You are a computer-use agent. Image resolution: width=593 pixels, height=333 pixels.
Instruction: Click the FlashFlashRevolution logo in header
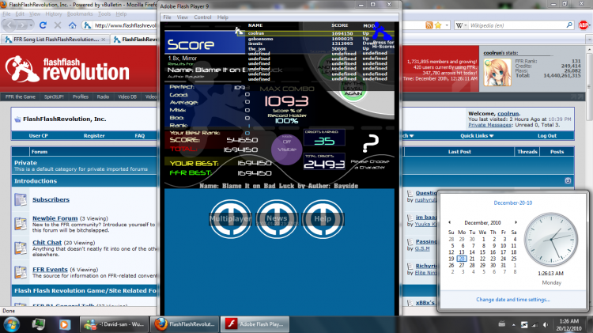(67, 69)
